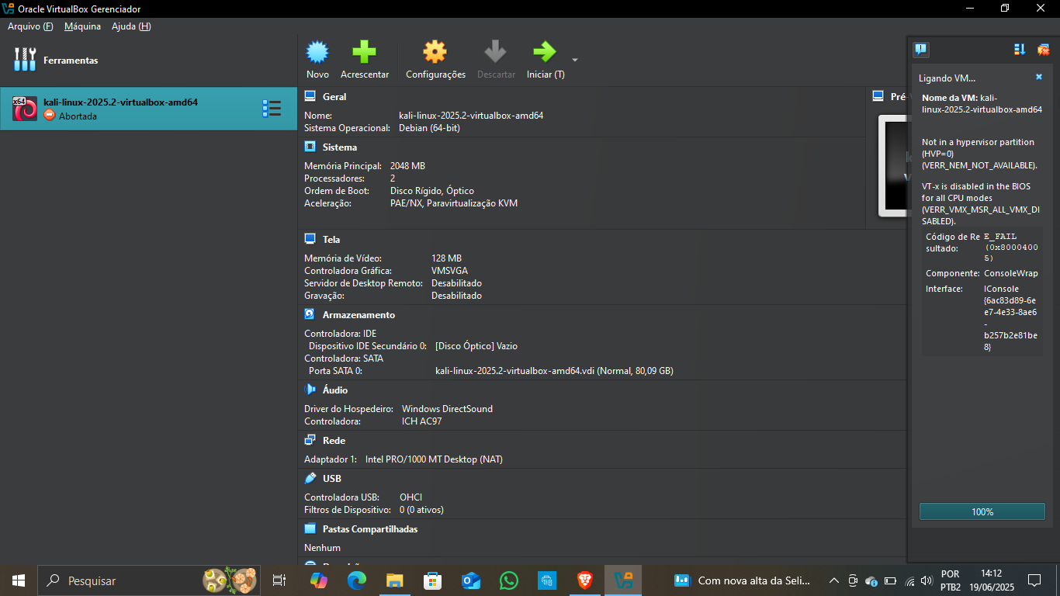Open Task View on taskbar
The height and width of the screenshot is (596, 1060).
tap(279, 580)
